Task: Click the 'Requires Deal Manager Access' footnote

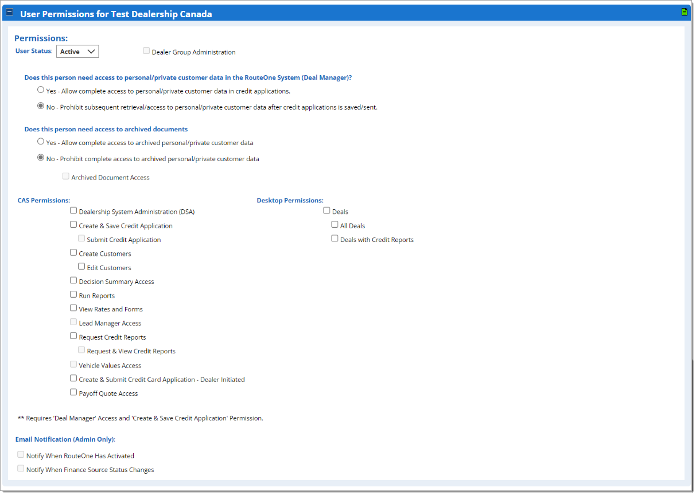Action: click(x=141, y=419)
